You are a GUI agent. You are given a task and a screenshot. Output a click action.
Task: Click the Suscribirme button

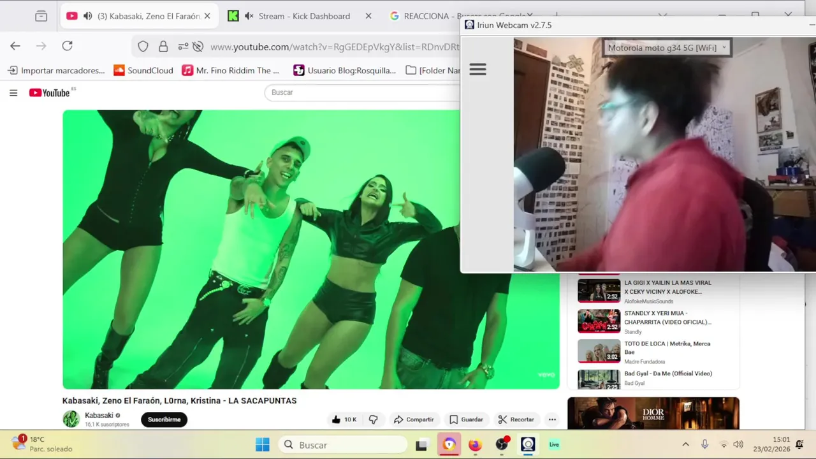click(164, 419)
